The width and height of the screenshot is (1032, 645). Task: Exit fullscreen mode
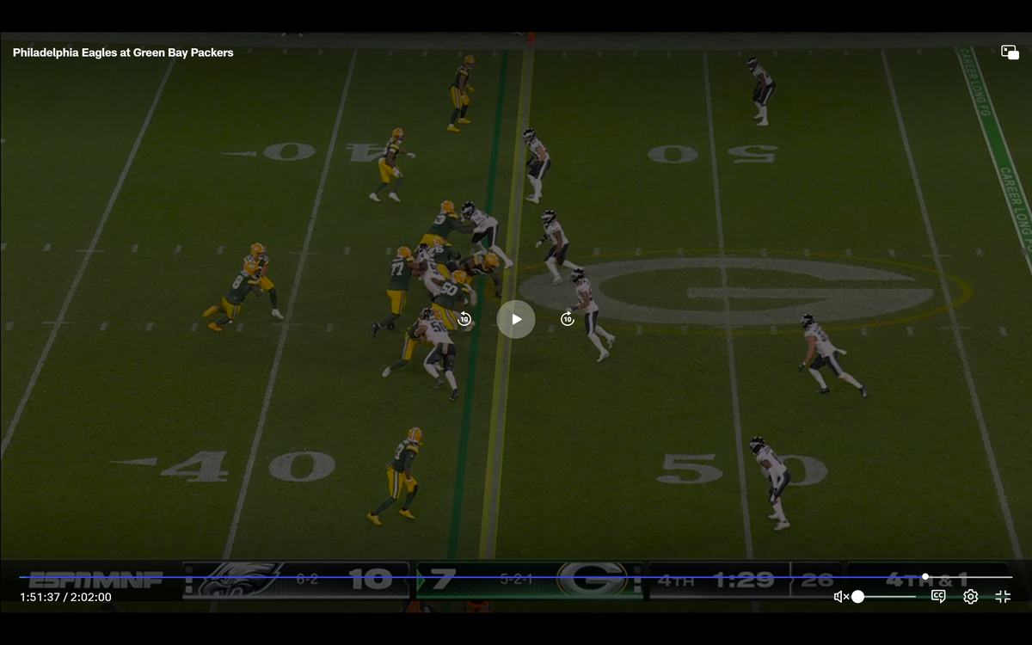(1003, 596)
